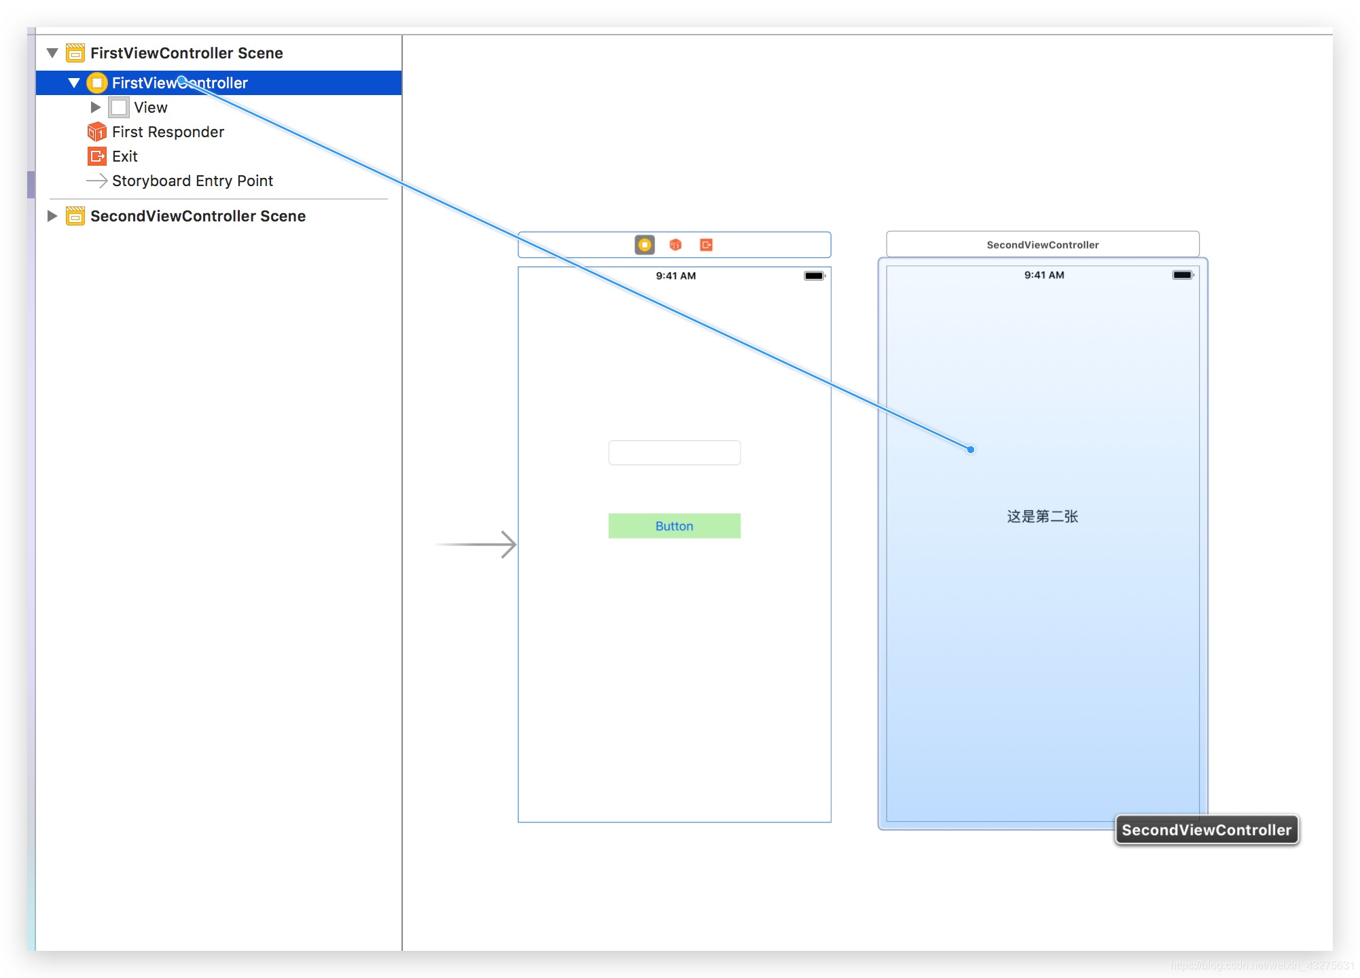Viewport: 1360px width, 978px height.
Task: Click the orange Exit icon in outline
Action: (97, 156)
